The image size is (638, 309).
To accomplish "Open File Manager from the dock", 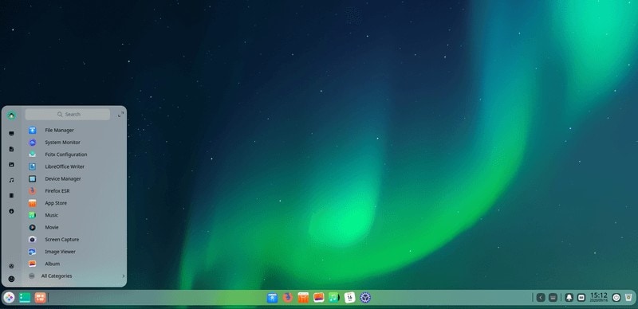I will click(x=272, y=298).
